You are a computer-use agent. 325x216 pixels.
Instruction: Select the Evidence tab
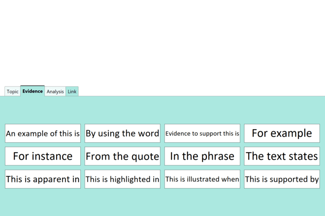pos(32,91)
